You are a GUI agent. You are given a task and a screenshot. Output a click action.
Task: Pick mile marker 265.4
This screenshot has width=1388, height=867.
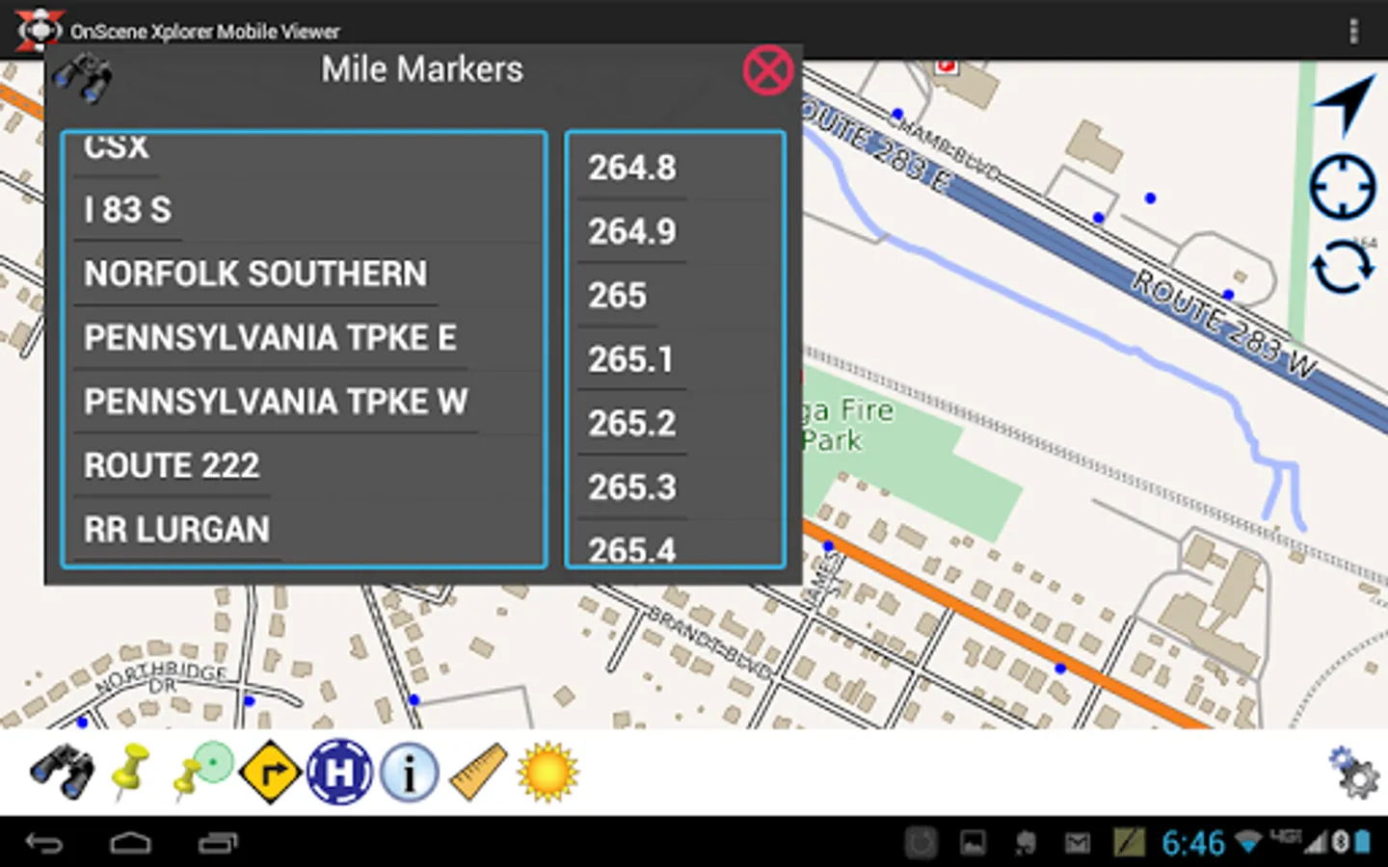click(x=676, y=543)
